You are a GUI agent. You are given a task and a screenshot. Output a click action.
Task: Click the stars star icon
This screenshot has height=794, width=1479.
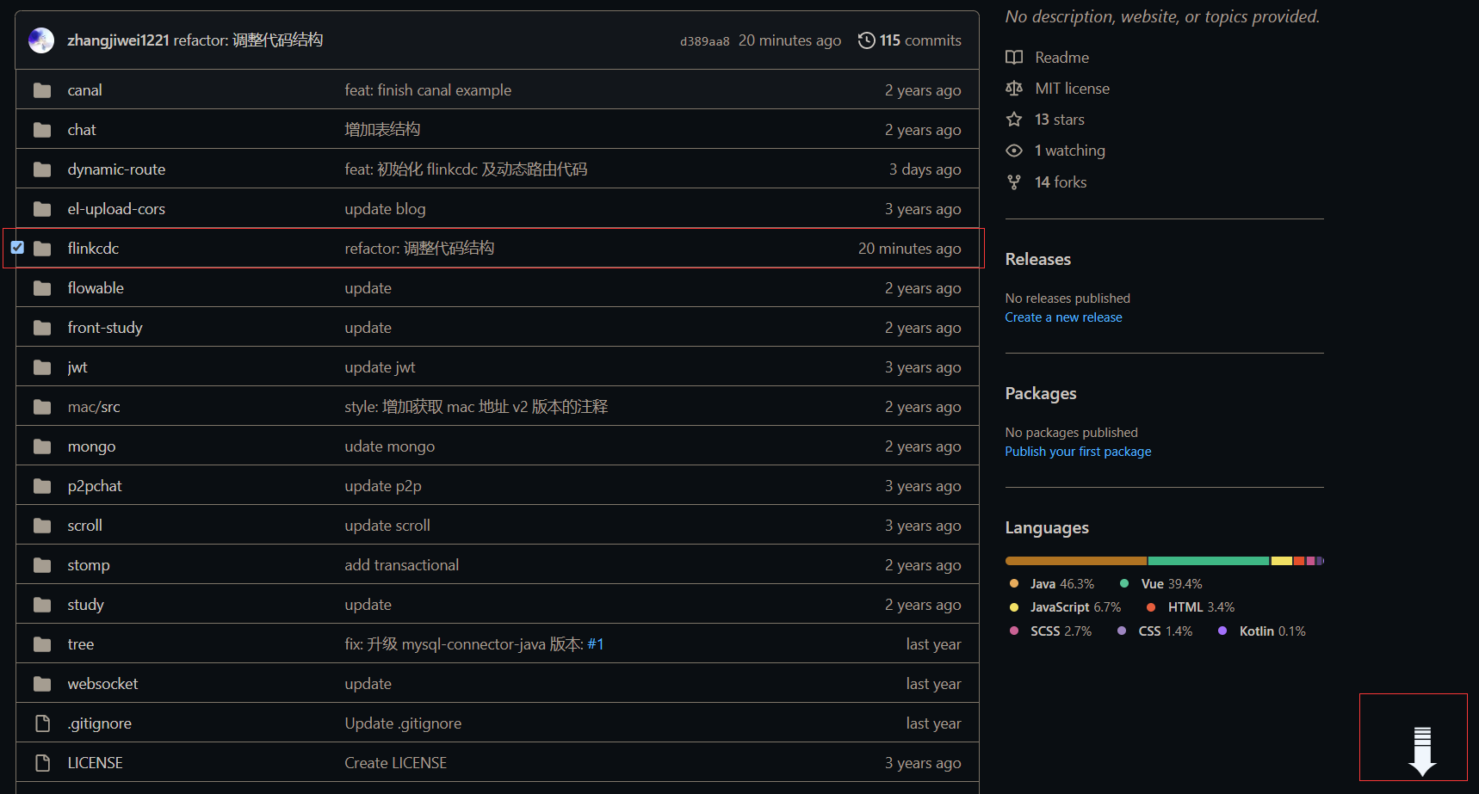tap(1014, 120)
